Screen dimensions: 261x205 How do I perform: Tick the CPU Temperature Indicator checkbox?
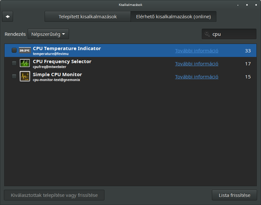tap(14, 50)
